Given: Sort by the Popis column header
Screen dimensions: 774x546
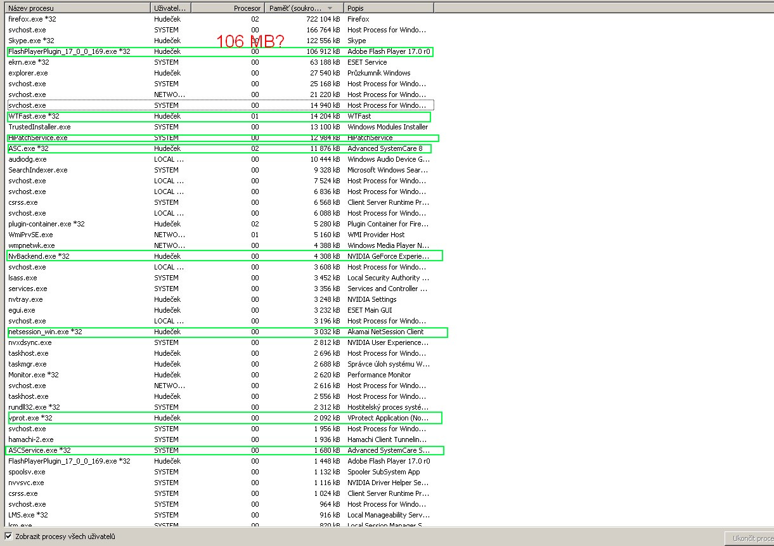Looking at the screenshot, I should (x=389, y=8).
